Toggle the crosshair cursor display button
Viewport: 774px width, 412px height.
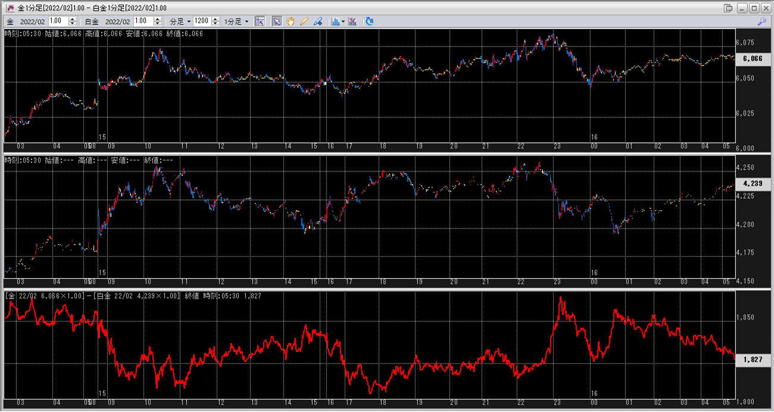click(x=260, y=21)
